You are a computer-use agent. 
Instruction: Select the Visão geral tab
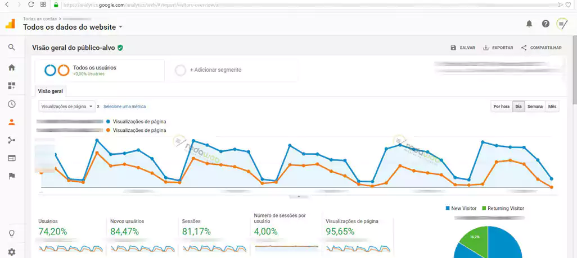[50, 91]
